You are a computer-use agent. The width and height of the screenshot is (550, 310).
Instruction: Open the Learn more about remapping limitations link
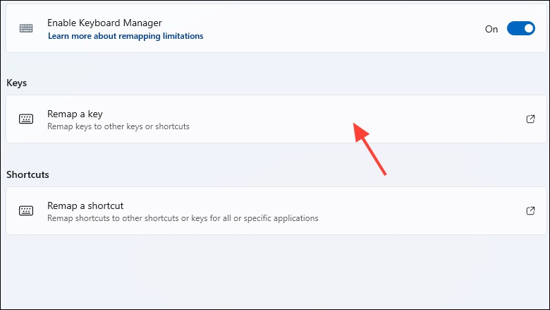click(126, 36)
